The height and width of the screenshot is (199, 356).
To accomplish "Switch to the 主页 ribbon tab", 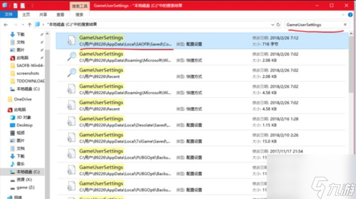I will pos(26,14).
